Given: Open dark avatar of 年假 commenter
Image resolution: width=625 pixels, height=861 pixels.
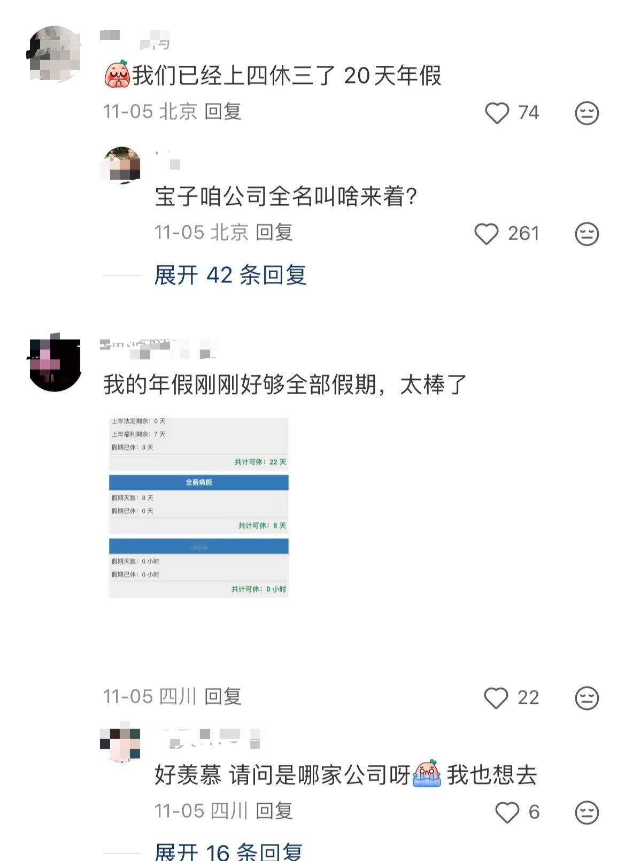Looking at the screenshot, I should pos(54,364).
